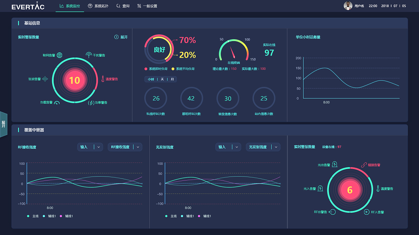Switch to the 系统拓扑 tab
The width and height of the screenshot is (419, 235).
coord(98,6)
